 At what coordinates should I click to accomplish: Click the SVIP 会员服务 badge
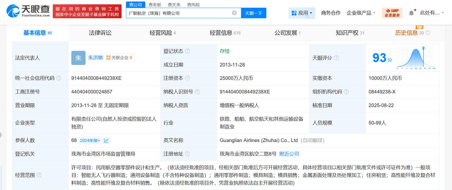tap(392, 13)
